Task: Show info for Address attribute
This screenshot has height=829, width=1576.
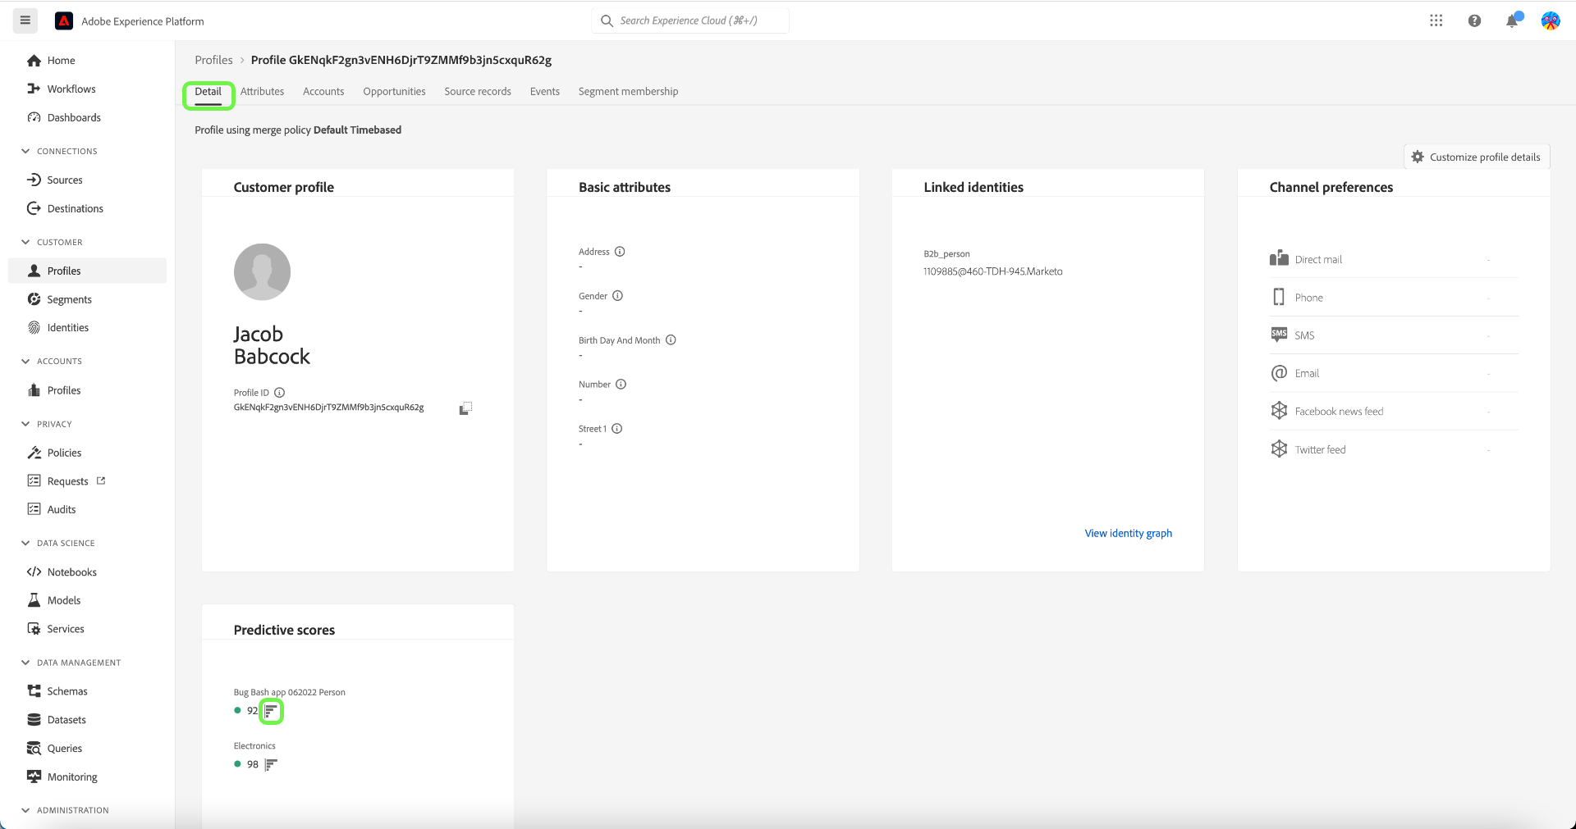Action: [x=620, y=252]
